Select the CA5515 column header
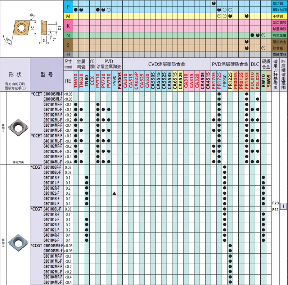 tap(158, 81)
